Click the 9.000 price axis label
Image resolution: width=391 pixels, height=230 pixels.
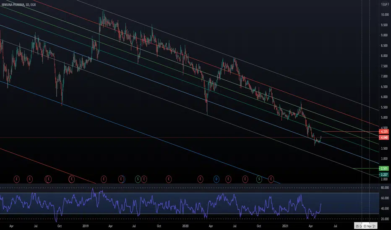385,35
